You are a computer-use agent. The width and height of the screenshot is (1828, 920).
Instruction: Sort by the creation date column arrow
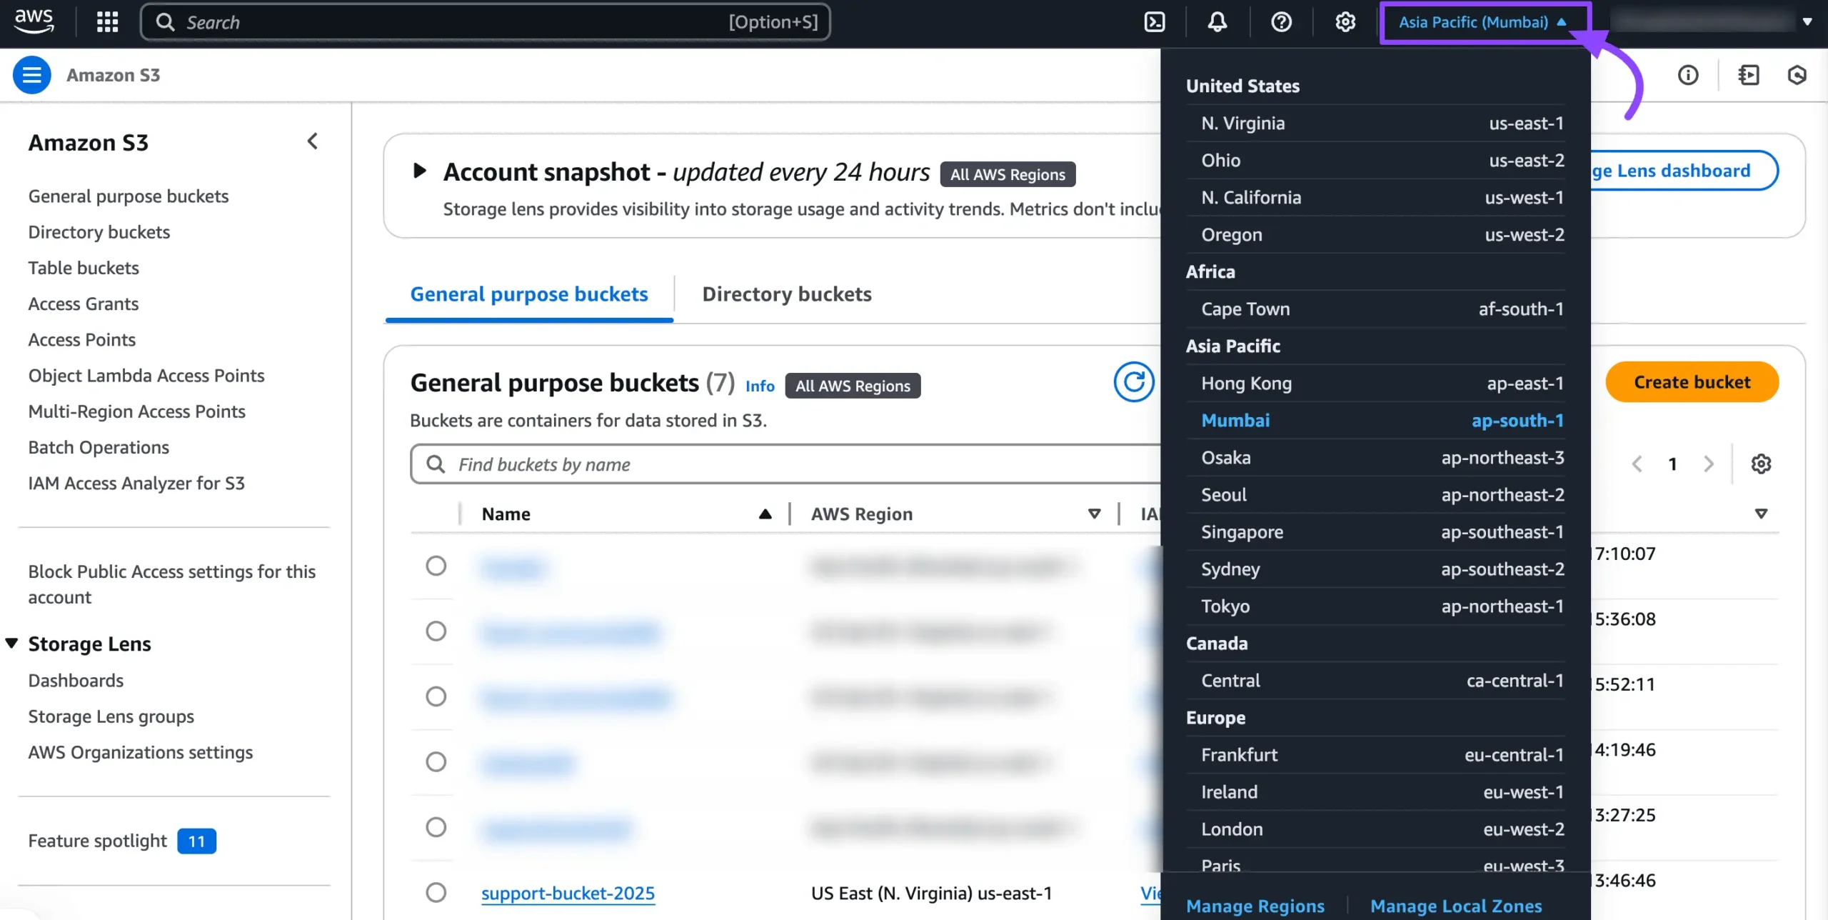click(x=1761, y=514)
